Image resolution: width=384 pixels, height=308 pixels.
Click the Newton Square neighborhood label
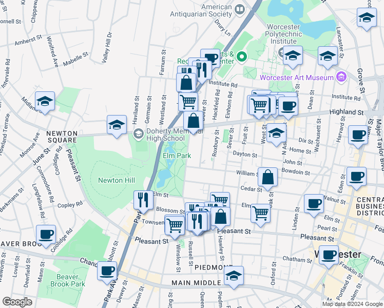click(62, 137)
